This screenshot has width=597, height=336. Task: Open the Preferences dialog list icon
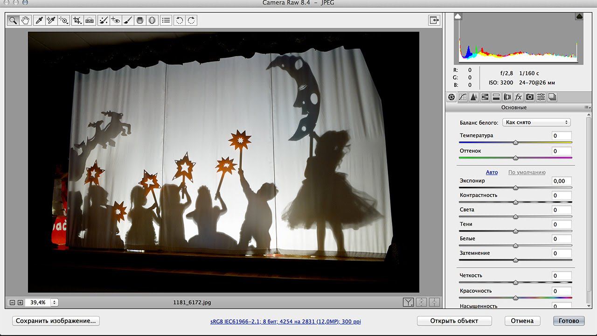tap(166, 20)
